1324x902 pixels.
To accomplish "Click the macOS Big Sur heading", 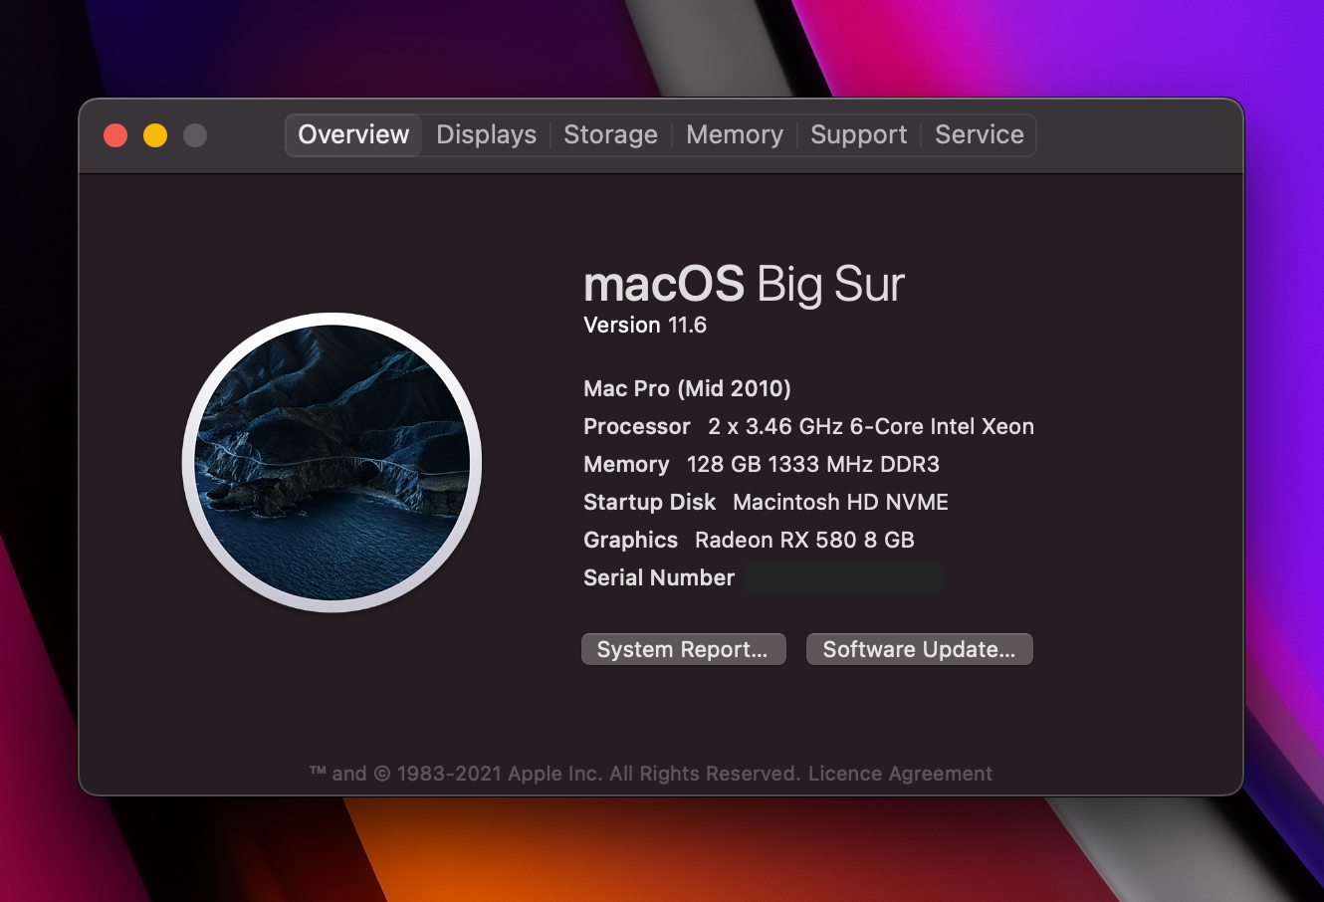I will coord(744,285).
